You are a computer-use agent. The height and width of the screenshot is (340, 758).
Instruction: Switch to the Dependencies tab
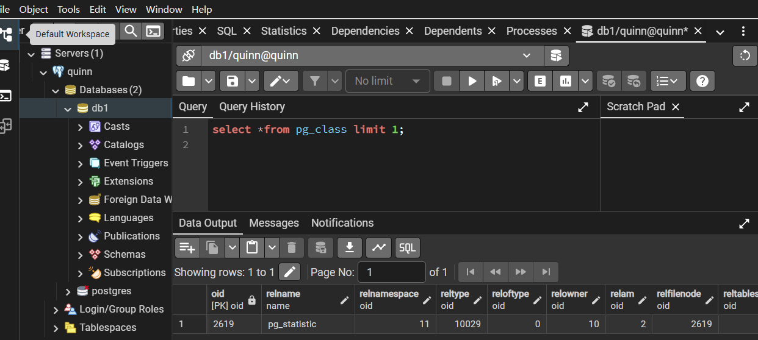tap(365, 31)
